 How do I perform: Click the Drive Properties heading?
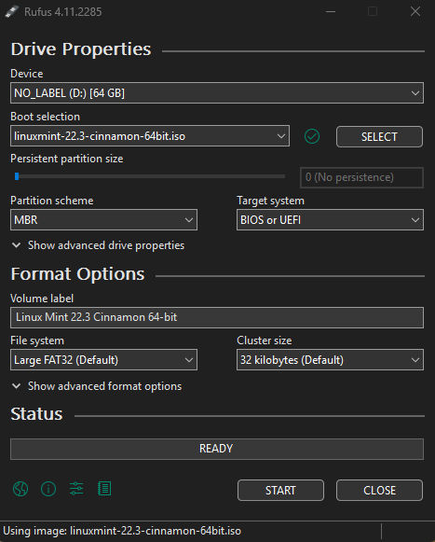pos(81,49)
